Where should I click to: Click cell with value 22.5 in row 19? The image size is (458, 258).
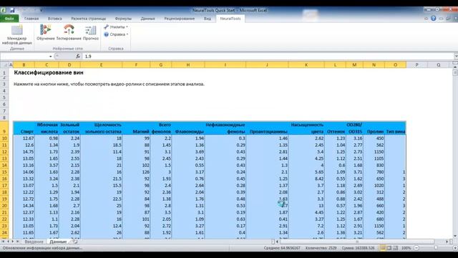click(x=102, y=199)
